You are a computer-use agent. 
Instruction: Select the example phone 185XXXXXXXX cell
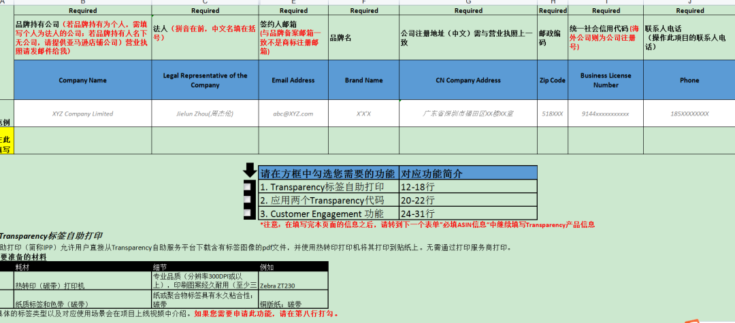point(689,114)
